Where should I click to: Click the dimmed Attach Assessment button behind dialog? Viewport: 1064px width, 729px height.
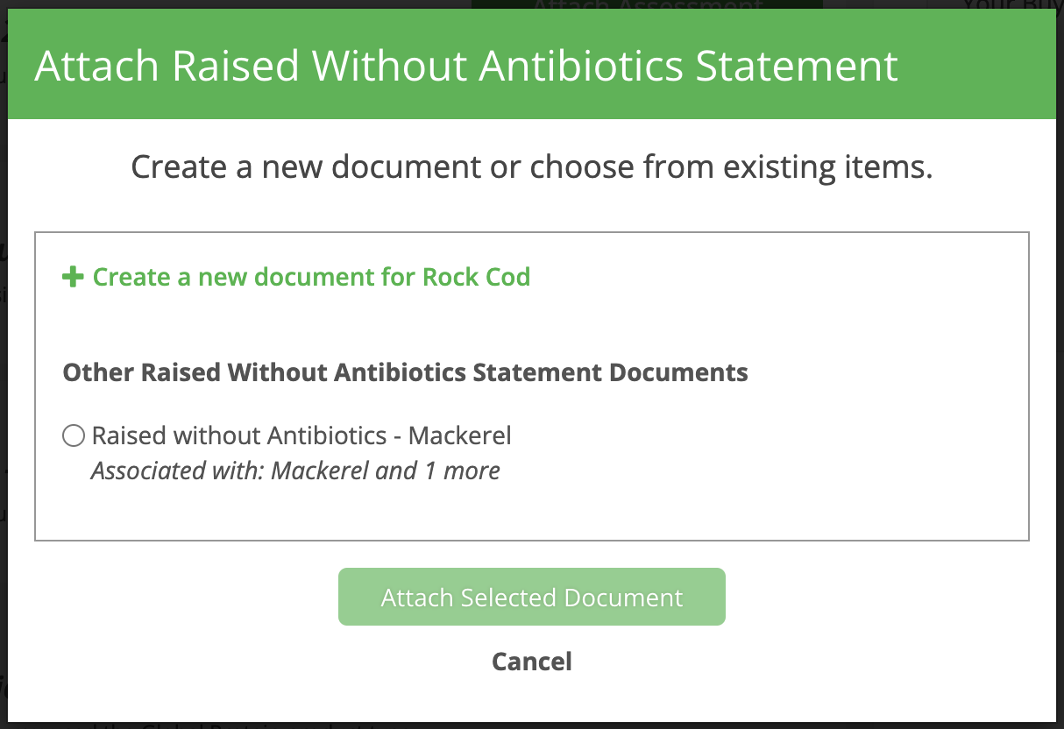point(646,6)
